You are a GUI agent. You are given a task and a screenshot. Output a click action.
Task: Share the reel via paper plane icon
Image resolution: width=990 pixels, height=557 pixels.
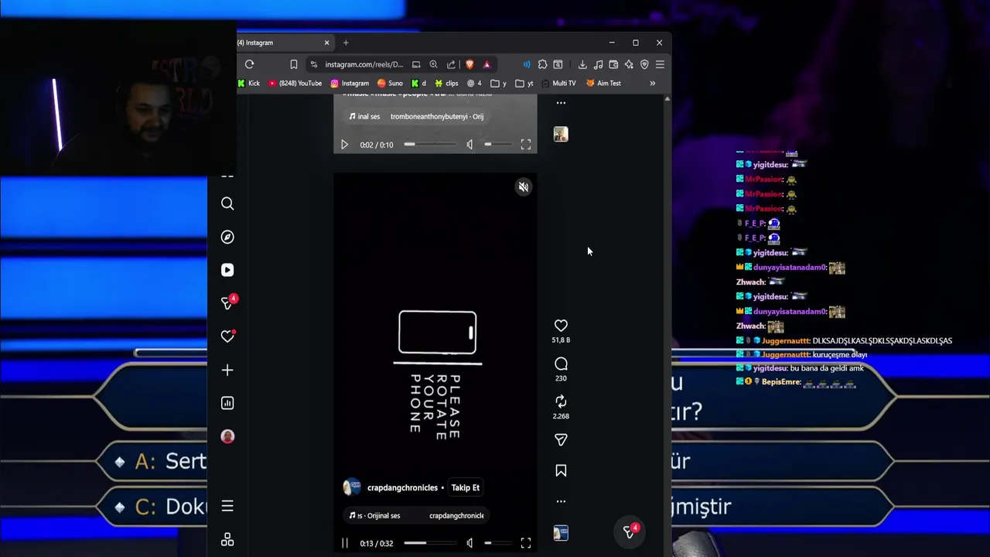click(x=561, y=439)
